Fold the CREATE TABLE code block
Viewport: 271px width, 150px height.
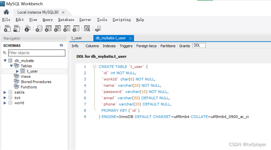point(94,67)
